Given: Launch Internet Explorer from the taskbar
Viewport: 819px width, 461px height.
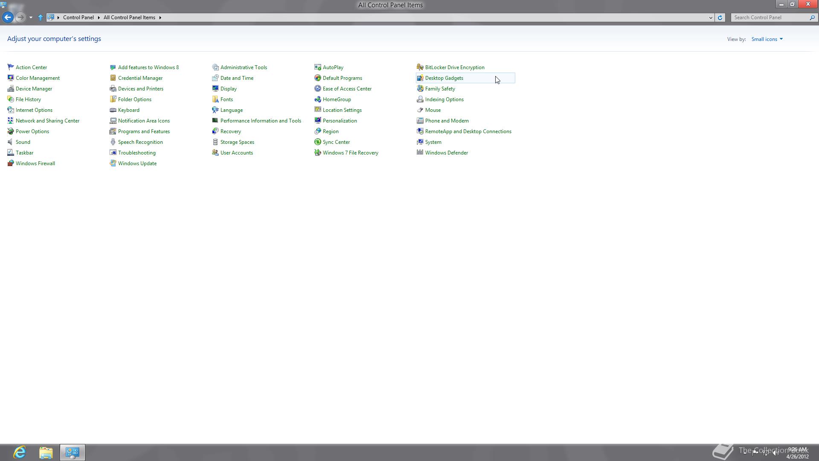Looking at the screenshot, I should coord(20,452).
